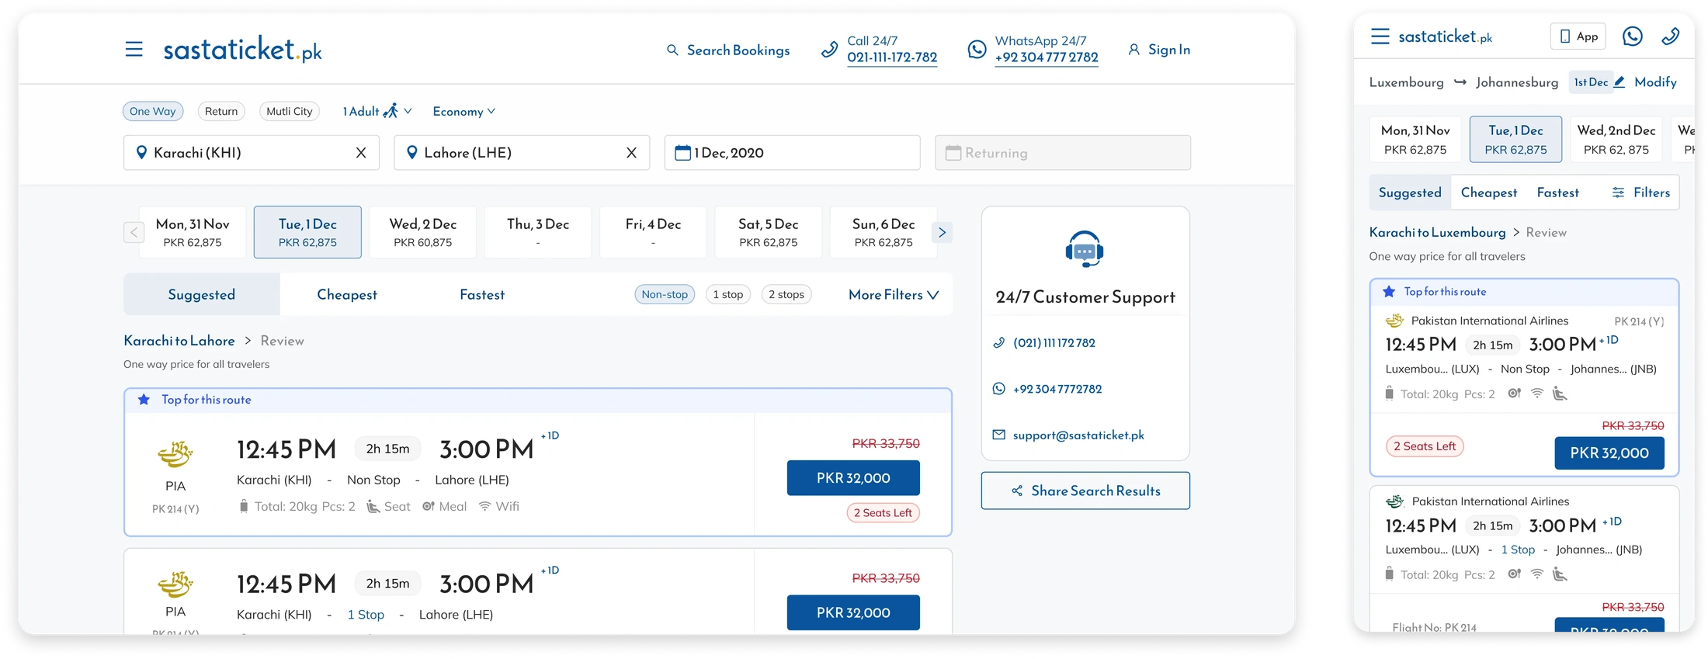The height and width of the screenshot is (659, 1708).
Task: Click the (021) 111 172 782 support phone link
Action: tap(1054, 343)
